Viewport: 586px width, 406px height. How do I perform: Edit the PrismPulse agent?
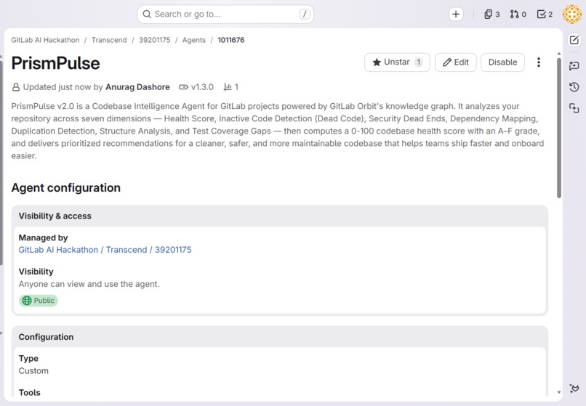(456, 62)
